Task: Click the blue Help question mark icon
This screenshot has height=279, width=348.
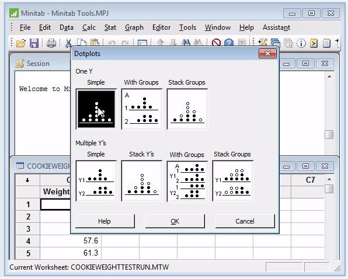Action: click(x=229, y=43)
